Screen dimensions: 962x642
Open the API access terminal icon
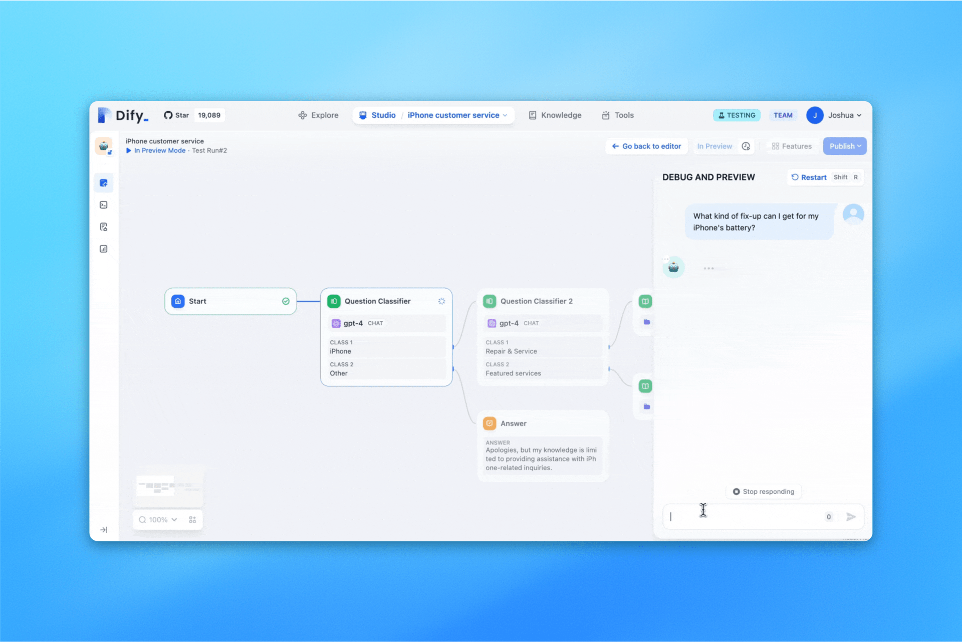(104, 205)
